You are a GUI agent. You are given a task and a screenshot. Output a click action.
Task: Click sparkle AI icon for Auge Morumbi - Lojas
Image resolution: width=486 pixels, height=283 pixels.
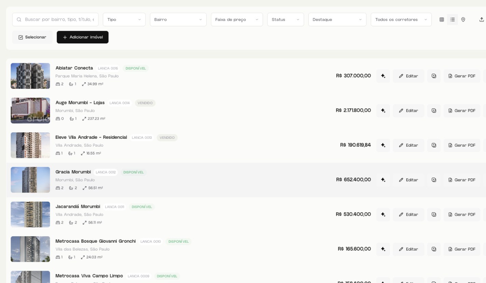pos(383,110)
